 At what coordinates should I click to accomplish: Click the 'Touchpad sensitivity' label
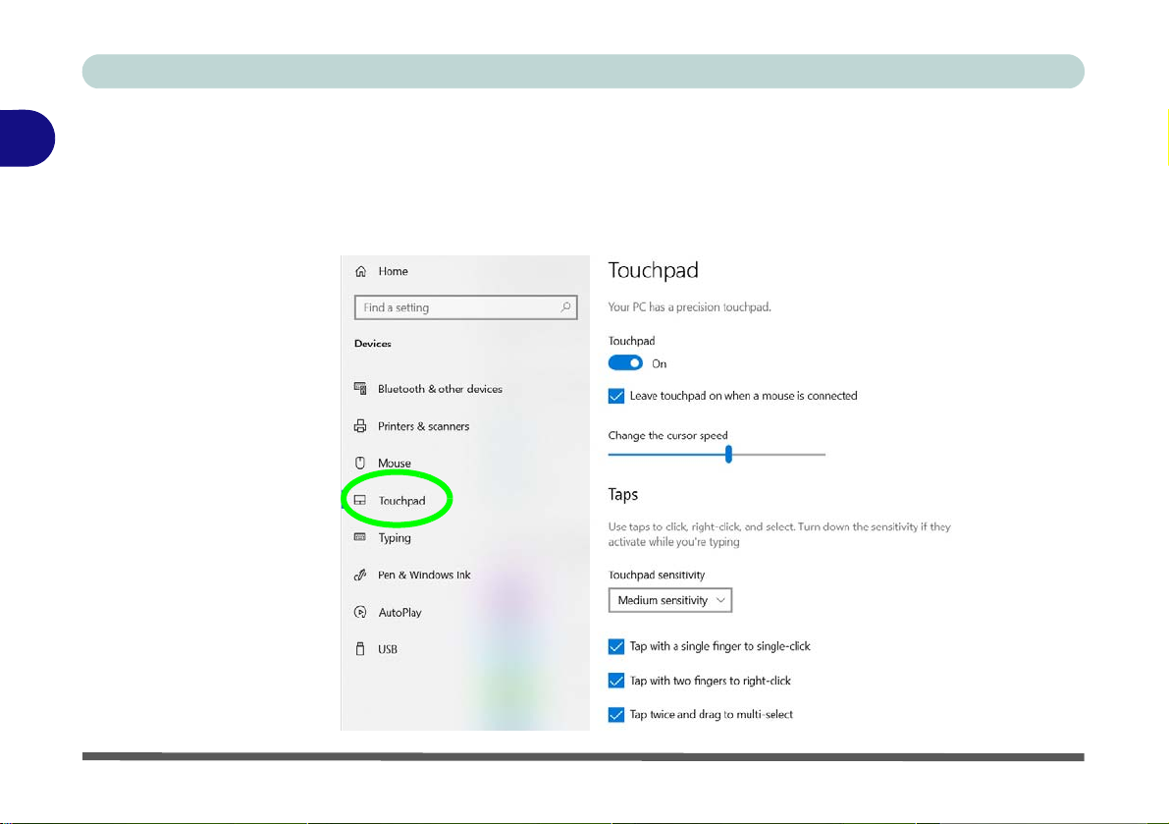click(657, 575)
